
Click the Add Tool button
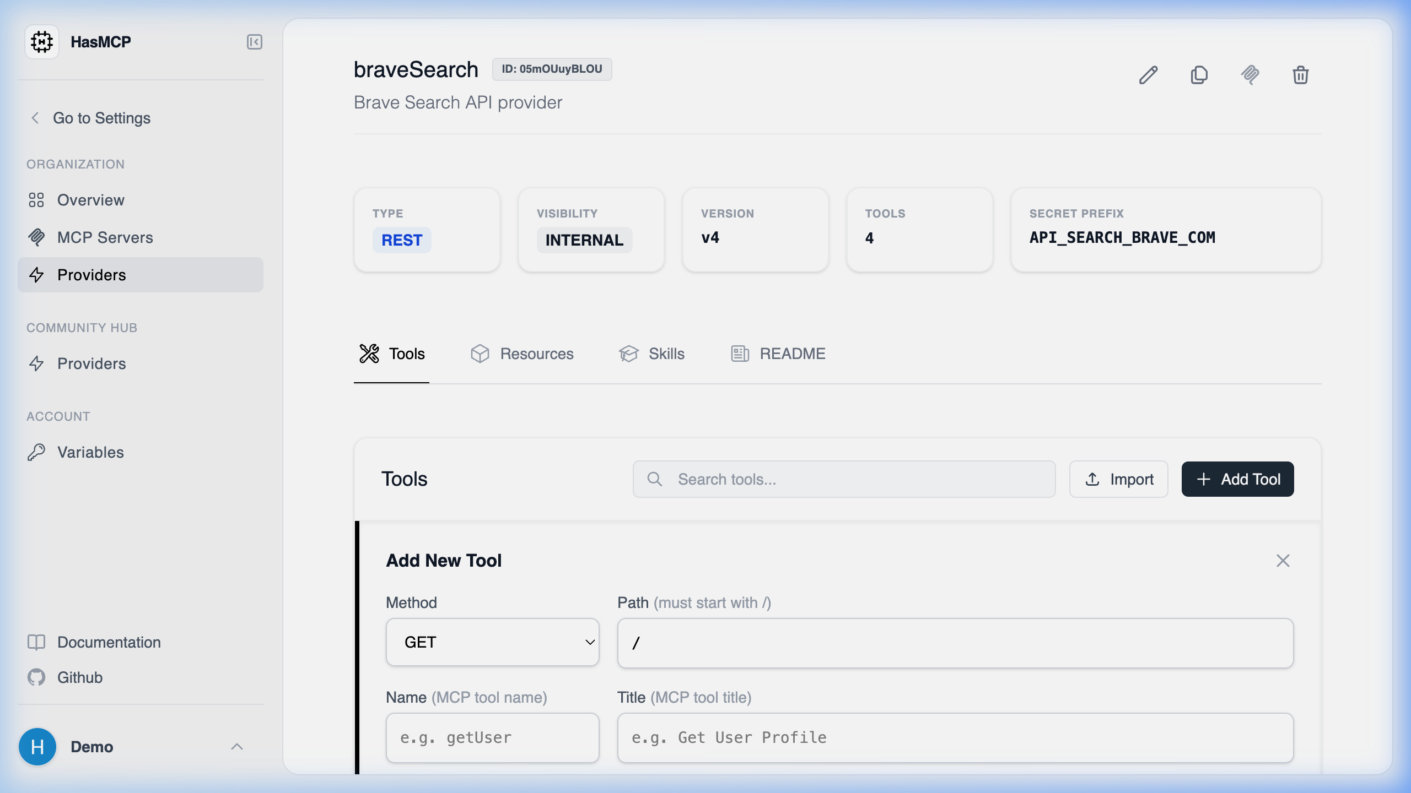click(1237, 479)
